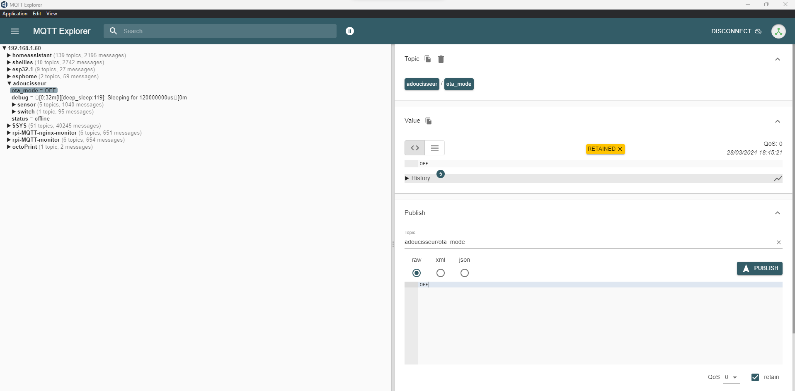Switch value view to diff list mode

pyautogui.click(x=435, y=148)
